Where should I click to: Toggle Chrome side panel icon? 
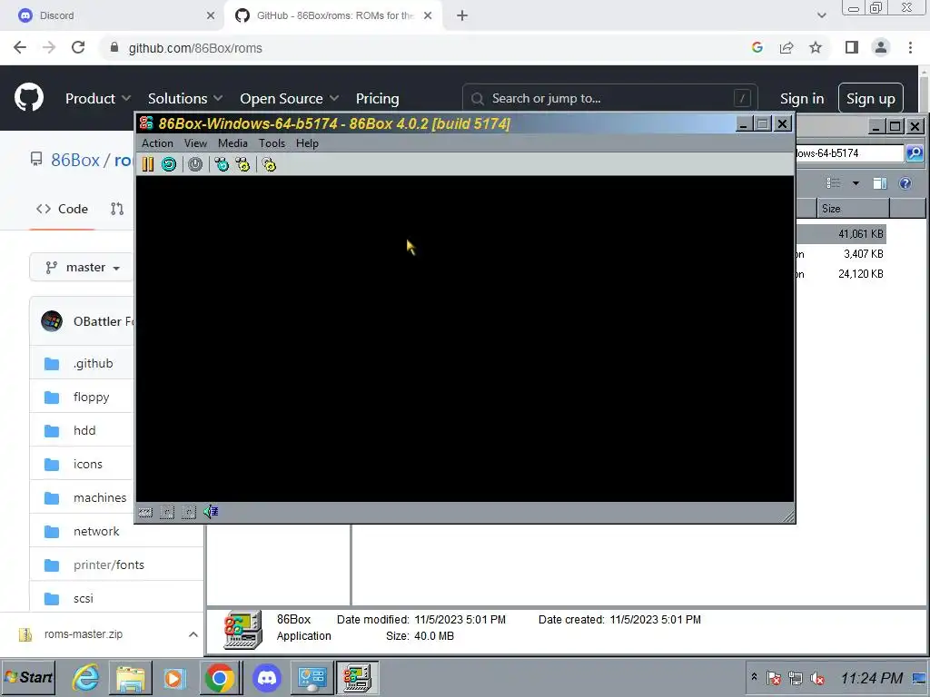(x=852, y=47)
